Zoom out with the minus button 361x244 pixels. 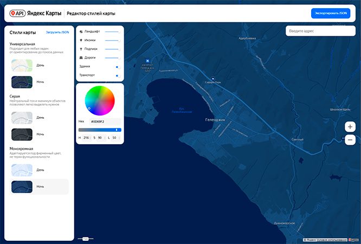click(x=350, y=140)
